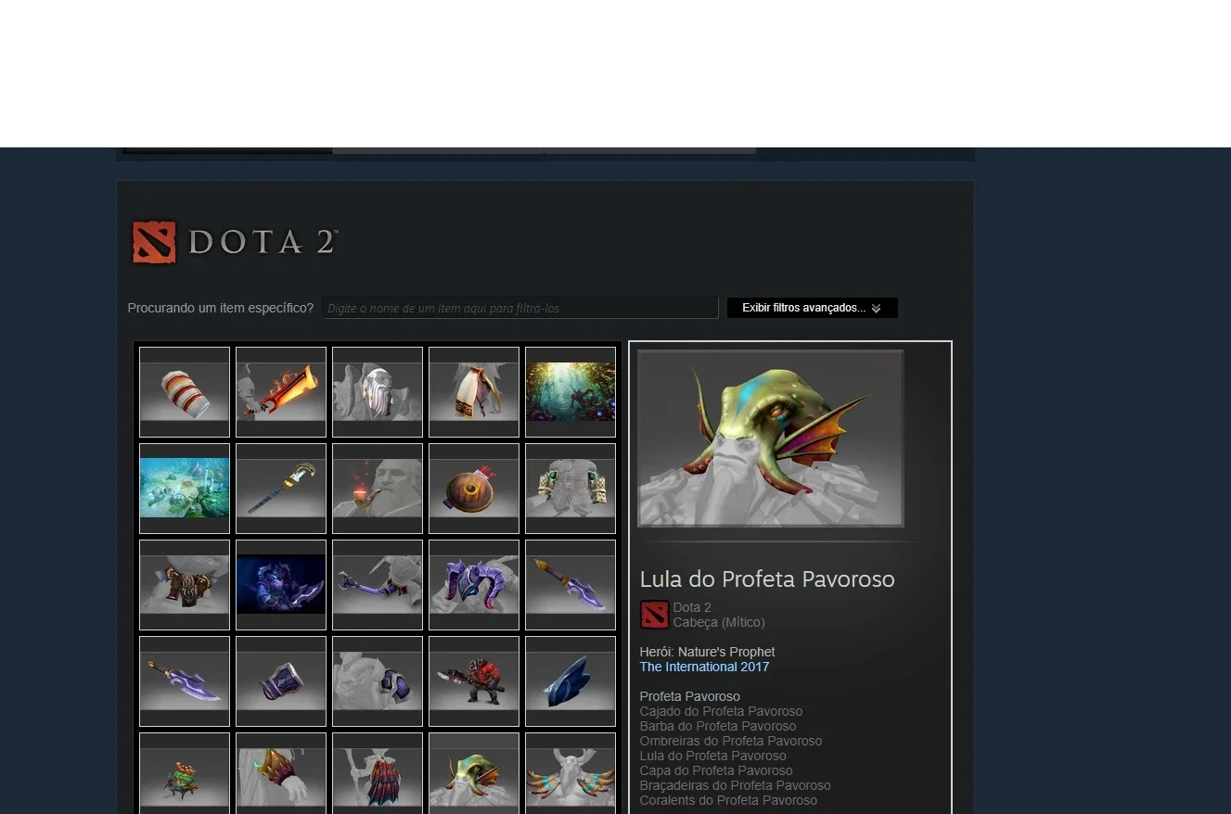Select the white bearded head item

click(x=378, y=392)
